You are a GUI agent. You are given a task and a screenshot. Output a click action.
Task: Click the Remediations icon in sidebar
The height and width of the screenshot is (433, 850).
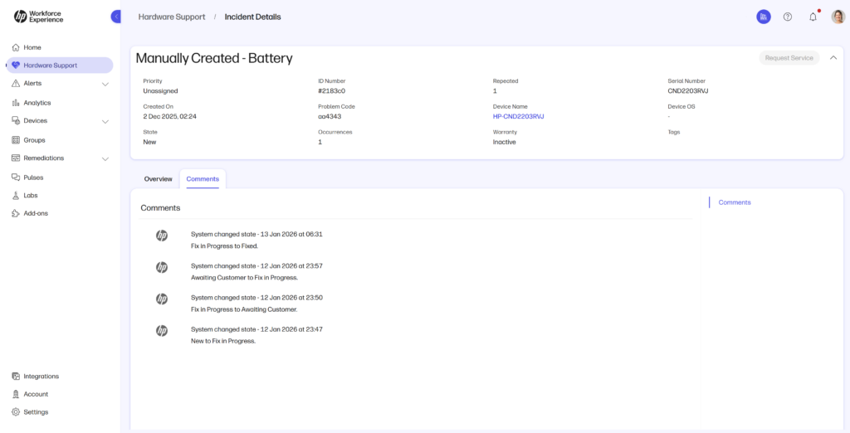(x=16, y=158)
